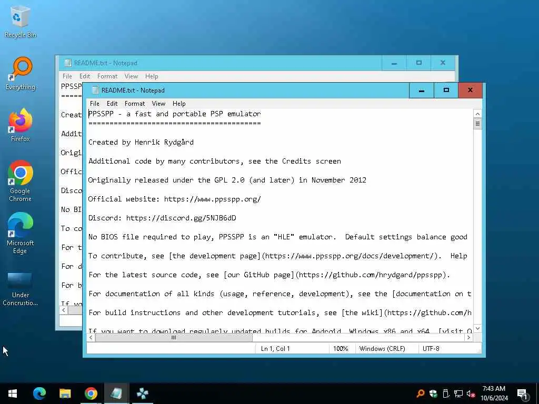Click the Edge icon in taskbar
Image resolution: width=539 pixels, height=404 pixels.
pos(39,393)
